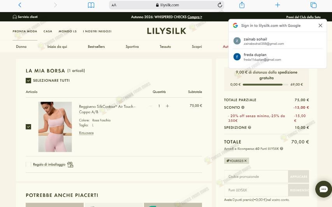Open the Donna category tab

pyautogui.click(x=21, y=47)
